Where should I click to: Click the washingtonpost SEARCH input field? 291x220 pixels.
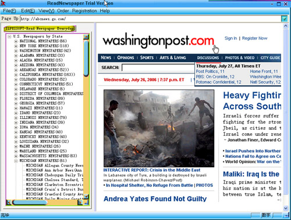[158, 68]
